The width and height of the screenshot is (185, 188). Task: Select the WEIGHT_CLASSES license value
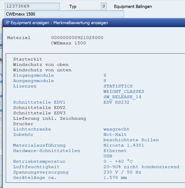[124, 92]
